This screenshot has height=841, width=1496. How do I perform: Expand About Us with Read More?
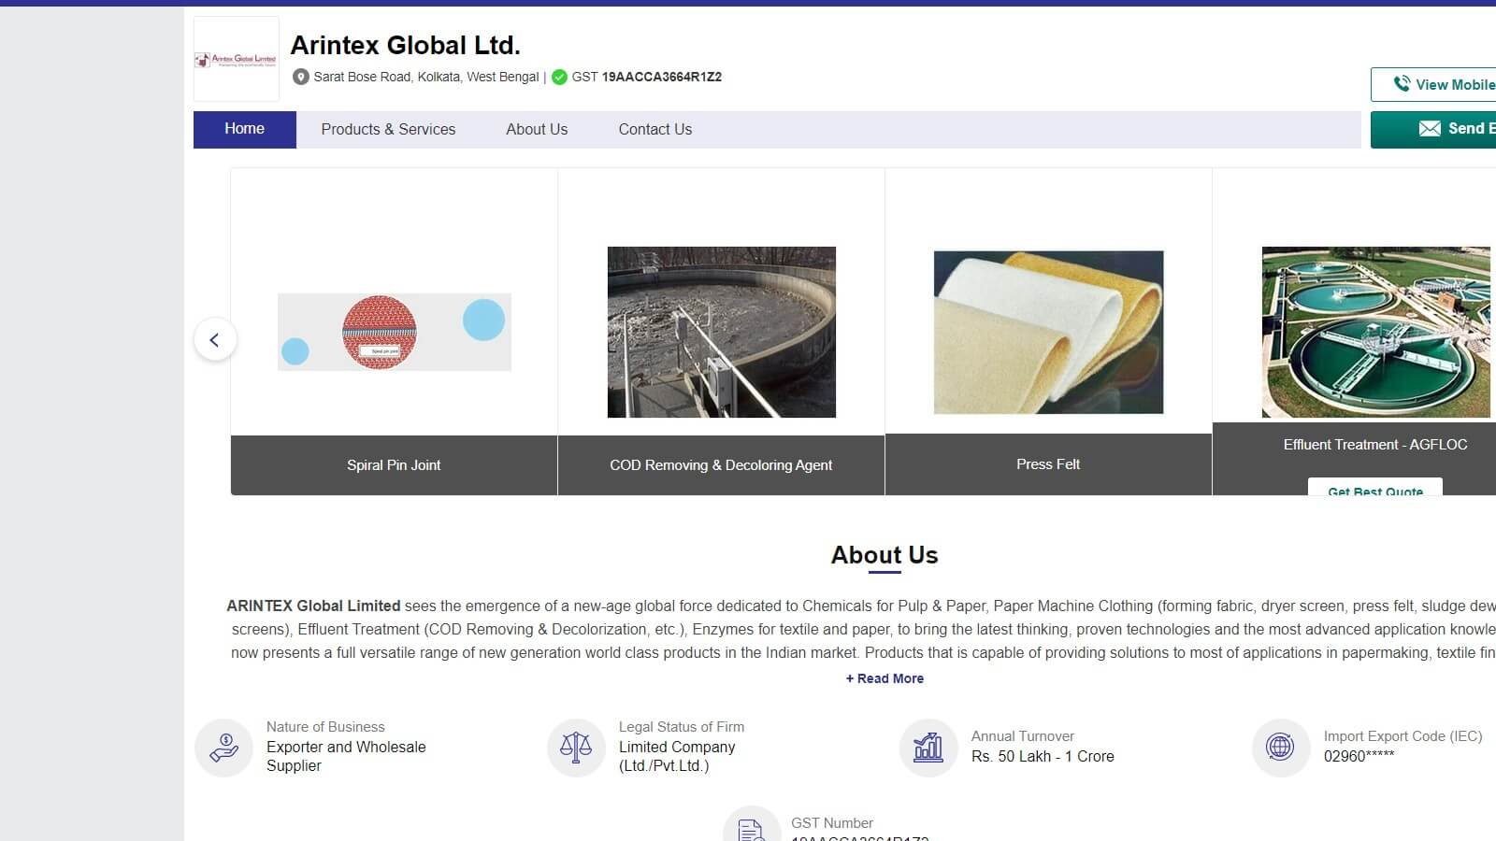tap(885, 678)
